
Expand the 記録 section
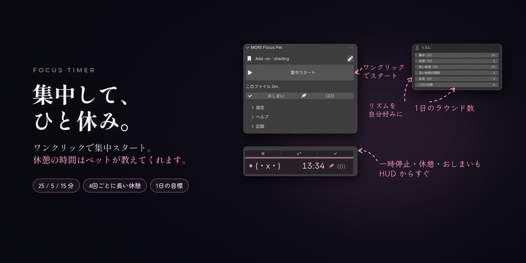258,126
